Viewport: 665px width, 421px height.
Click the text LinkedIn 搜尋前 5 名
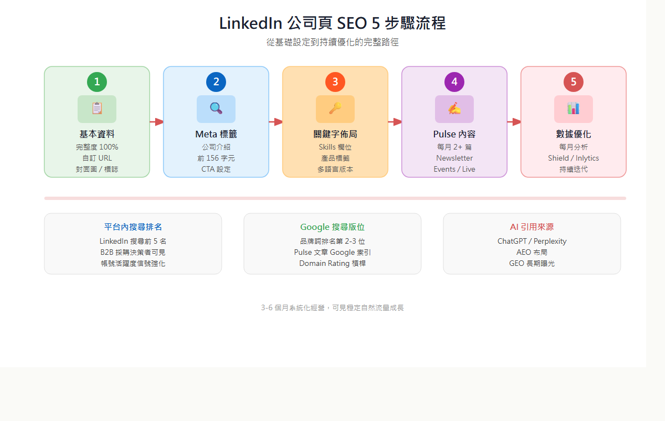tap(133, 241)
